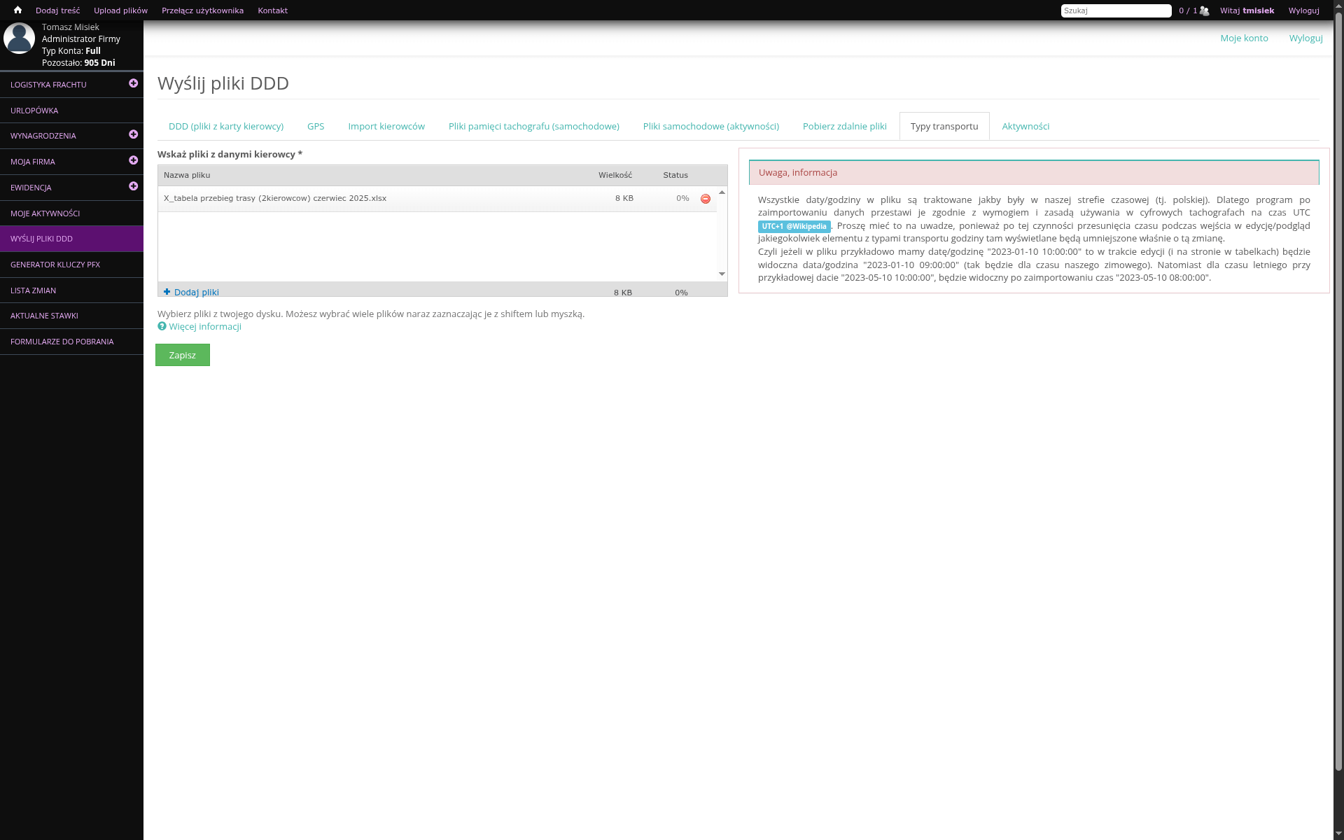
Task: Click the Szukaj search field
Action: [x=1116, y=10]
